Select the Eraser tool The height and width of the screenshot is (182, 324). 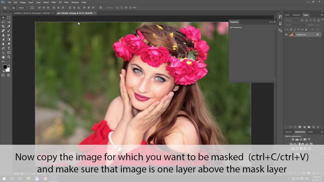pyautogui.click(x=3, y=39)
